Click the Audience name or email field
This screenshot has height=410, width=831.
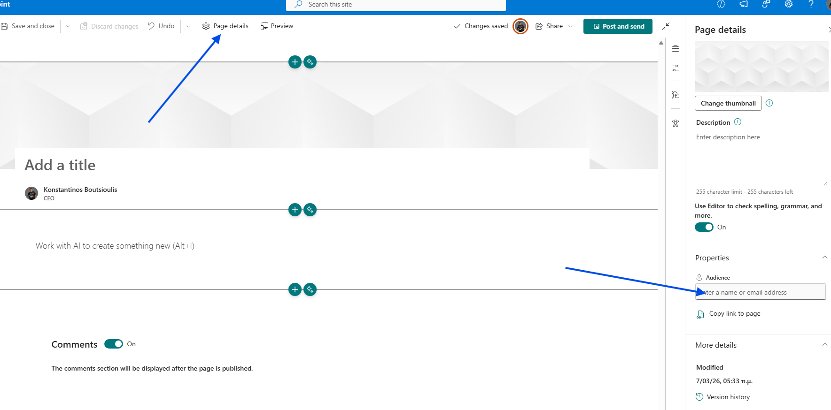tap(760, 292)
